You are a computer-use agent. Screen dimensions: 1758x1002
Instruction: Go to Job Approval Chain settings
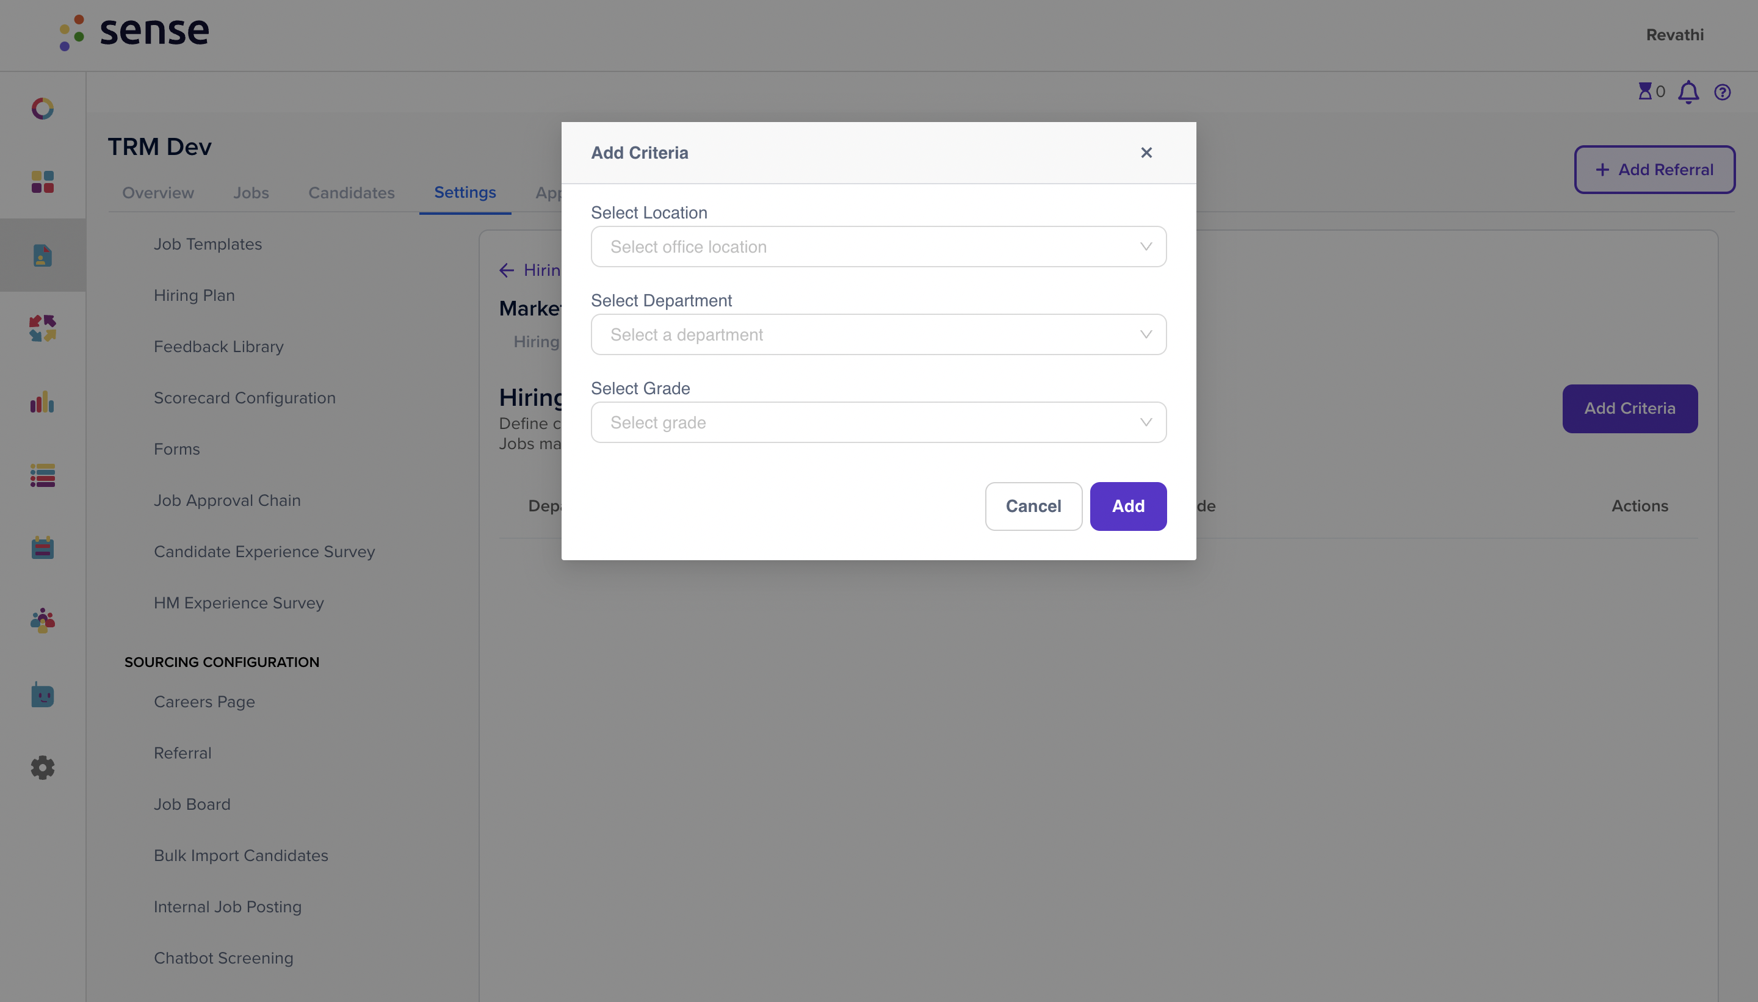(x=227, y=500)
